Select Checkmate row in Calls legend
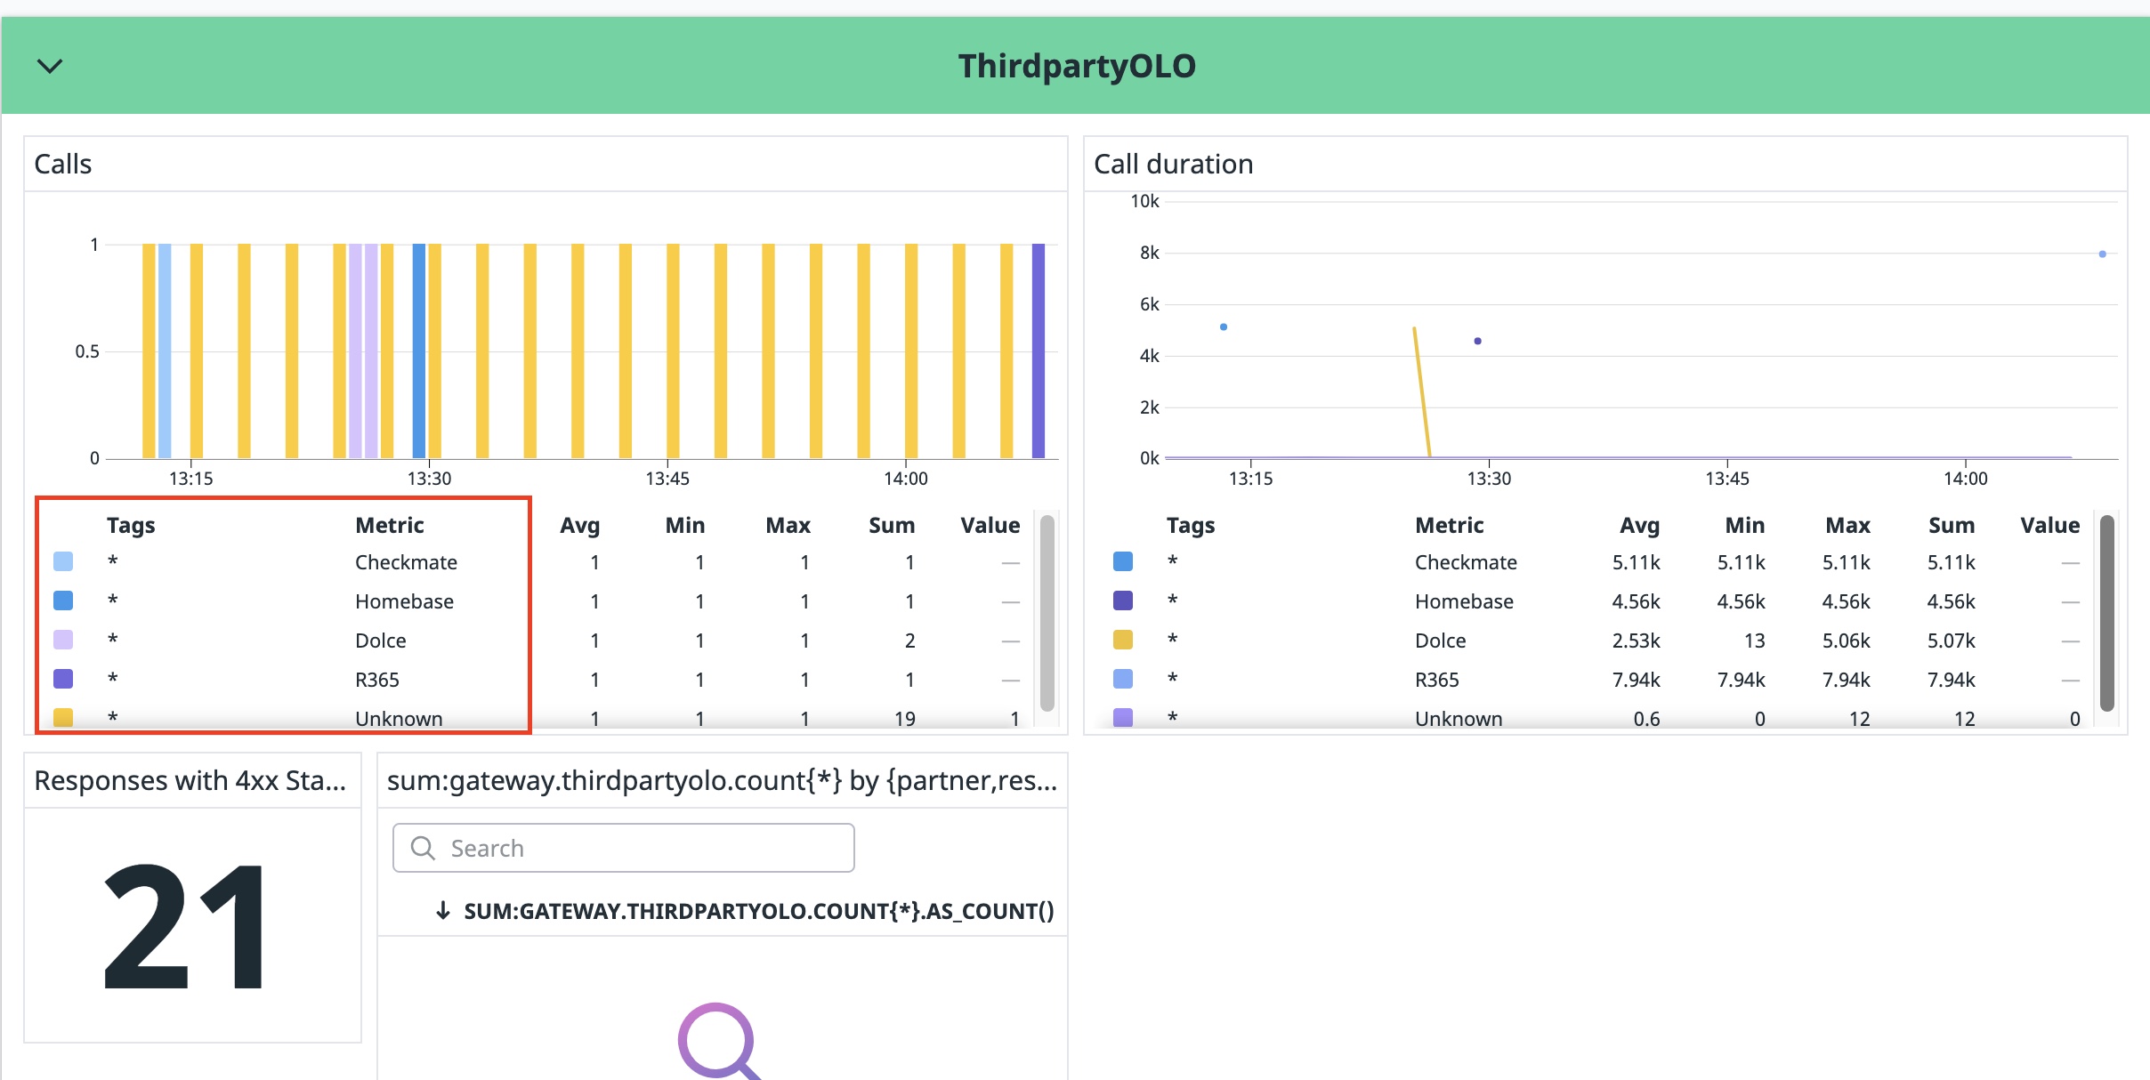 [x=537, y=562]
